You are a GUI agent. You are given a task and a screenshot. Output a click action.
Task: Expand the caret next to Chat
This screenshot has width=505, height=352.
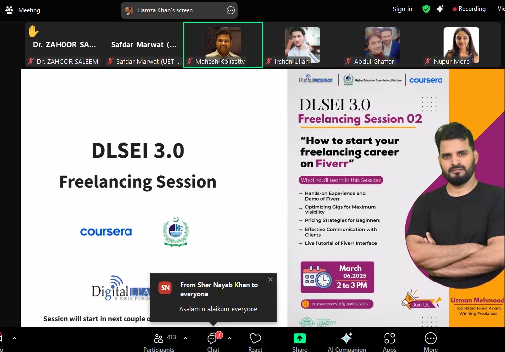pyautogui.click(x=229, y=338)
